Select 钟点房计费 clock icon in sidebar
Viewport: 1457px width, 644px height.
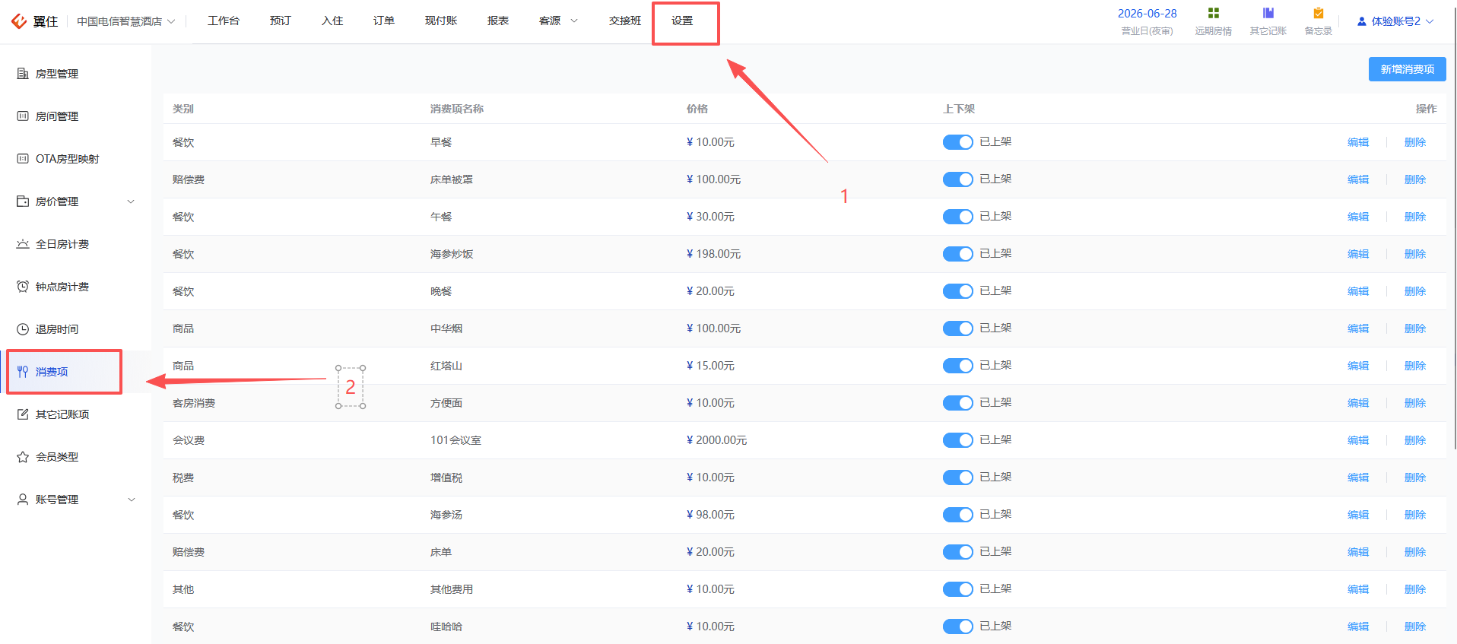[23, 287]
